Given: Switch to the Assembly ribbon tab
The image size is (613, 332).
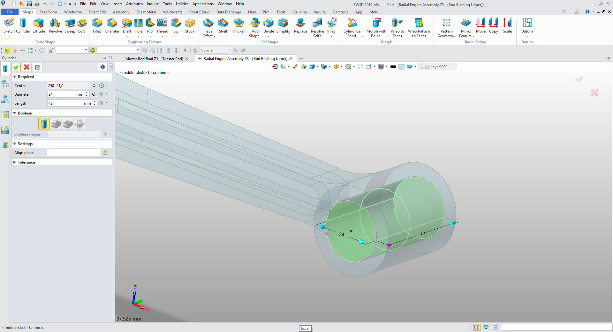Looking at the screenshot, I should (x=121, y=12).
